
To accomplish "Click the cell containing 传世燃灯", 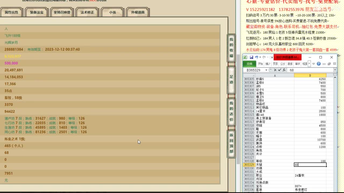I will coord(310,190).
